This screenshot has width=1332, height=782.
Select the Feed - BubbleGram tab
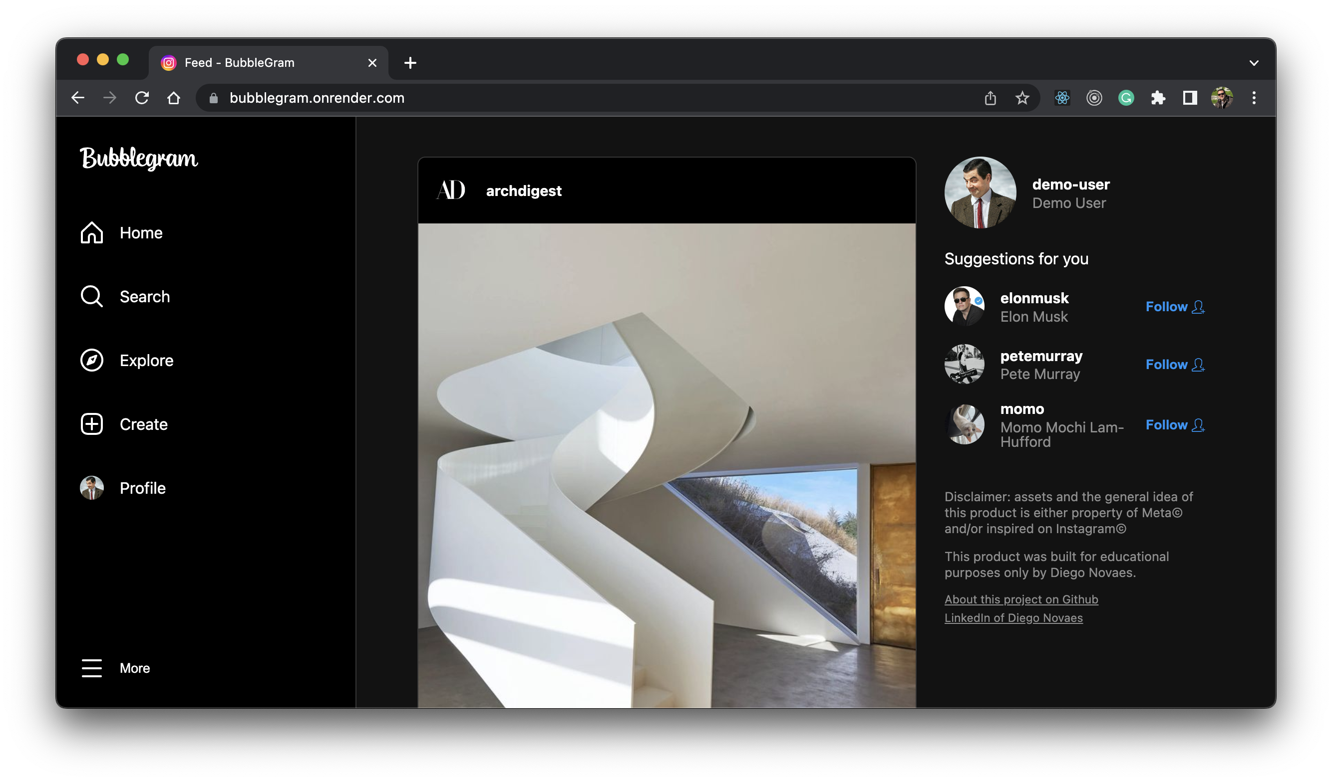point(269,63)
